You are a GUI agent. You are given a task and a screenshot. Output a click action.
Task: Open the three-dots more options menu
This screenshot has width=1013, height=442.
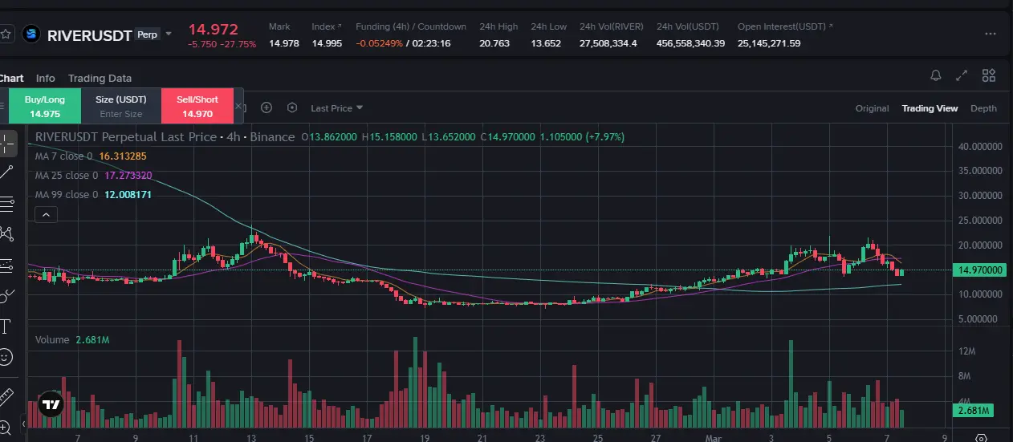991,34
